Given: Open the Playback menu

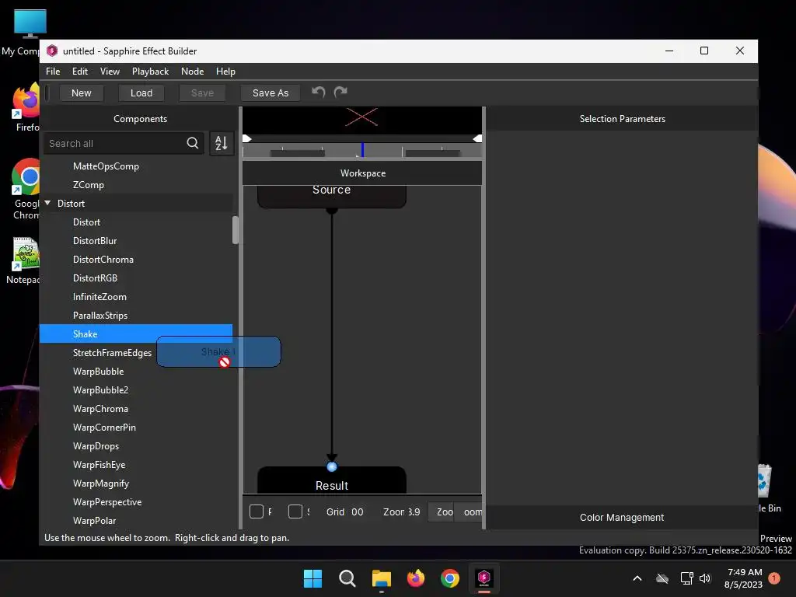Looking at the screenshot, I should (x=150, y=72).
